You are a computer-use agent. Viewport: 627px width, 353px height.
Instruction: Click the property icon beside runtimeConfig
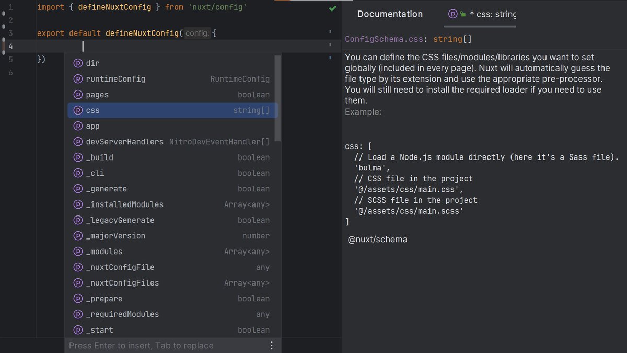pyautogui.click(x=78, y=79)
